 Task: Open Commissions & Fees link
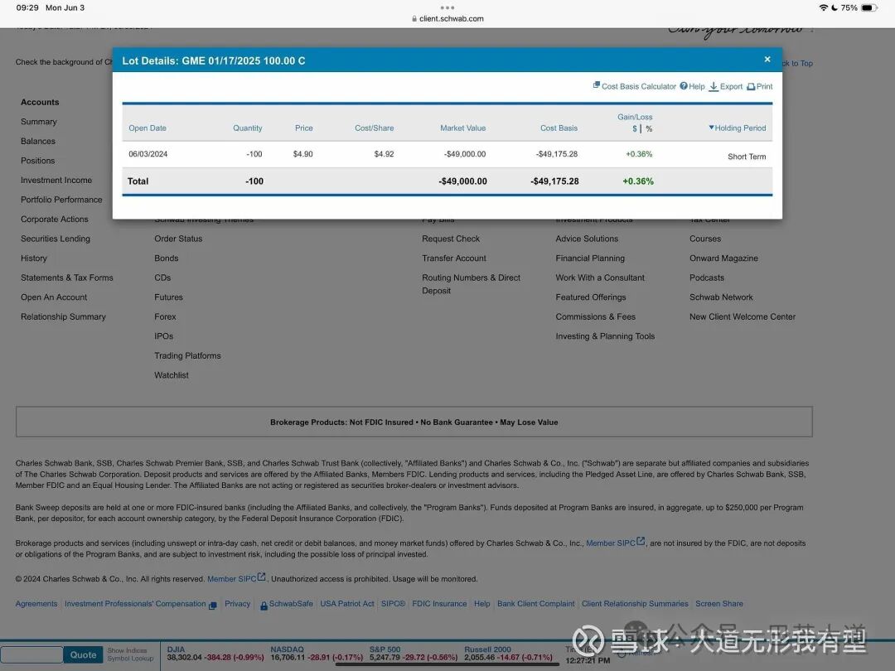pos(595,316)
